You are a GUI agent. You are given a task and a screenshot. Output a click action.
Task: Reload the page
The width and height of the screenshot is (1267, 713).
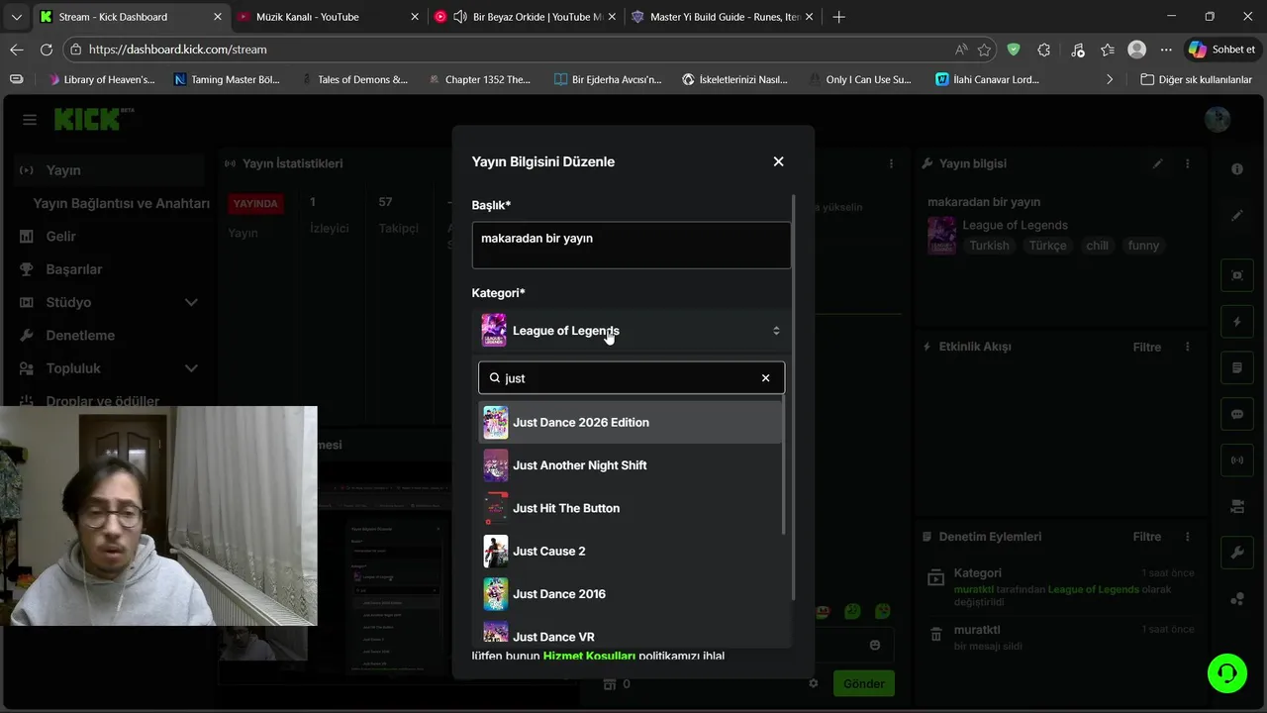[x=47, y=50]
